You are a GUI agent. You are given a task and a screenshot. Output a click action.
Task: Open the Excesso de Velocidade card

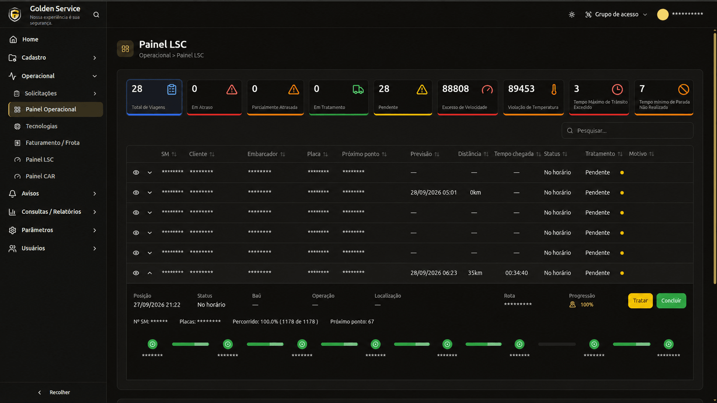[467, 97]
